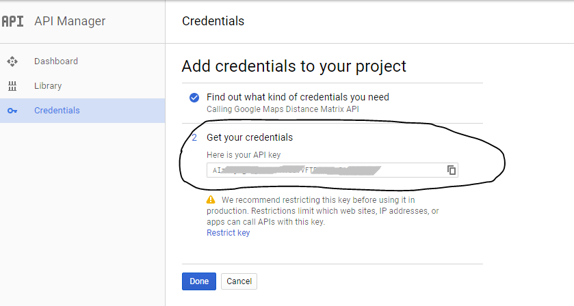This screenshot has width=574, height=306.
Task: Click the blue checkmark step icon
Action: click(194, 98)
